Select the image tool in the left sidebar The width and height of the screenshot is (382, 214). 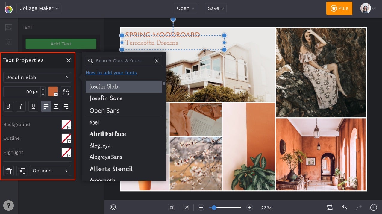tap(9, 27)
